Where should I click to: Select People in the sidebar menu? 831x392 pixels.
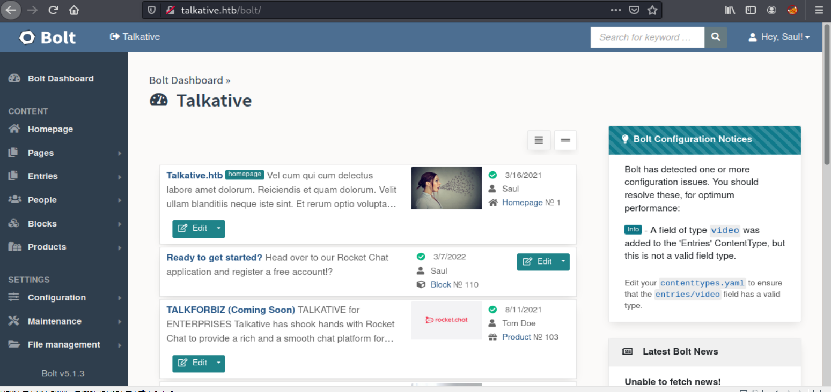pos(42,200)
